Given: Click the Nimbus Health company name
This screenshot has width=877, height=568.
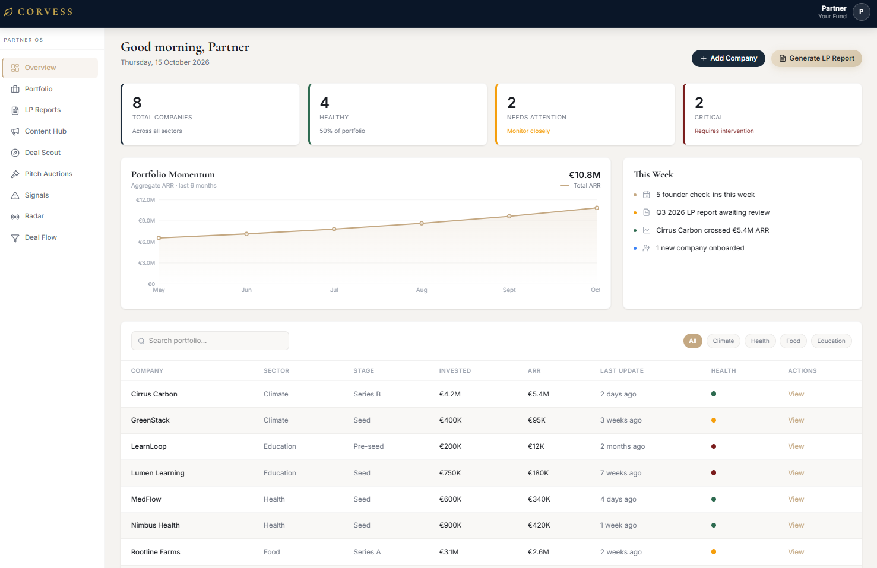Looking at the screenshot, I should pos(156,525).
